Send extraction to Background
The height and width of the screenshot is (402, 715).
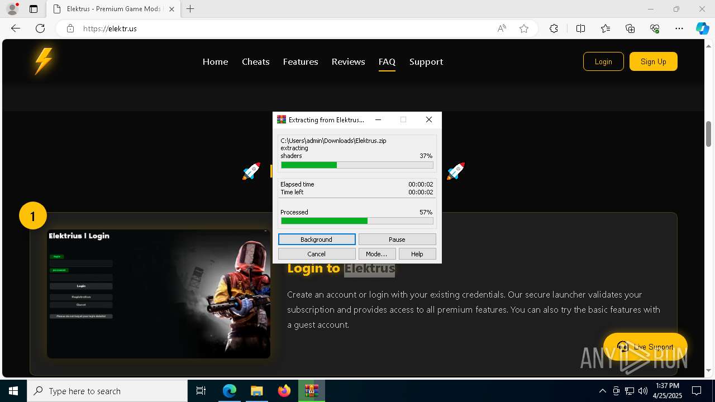[317, 240]
